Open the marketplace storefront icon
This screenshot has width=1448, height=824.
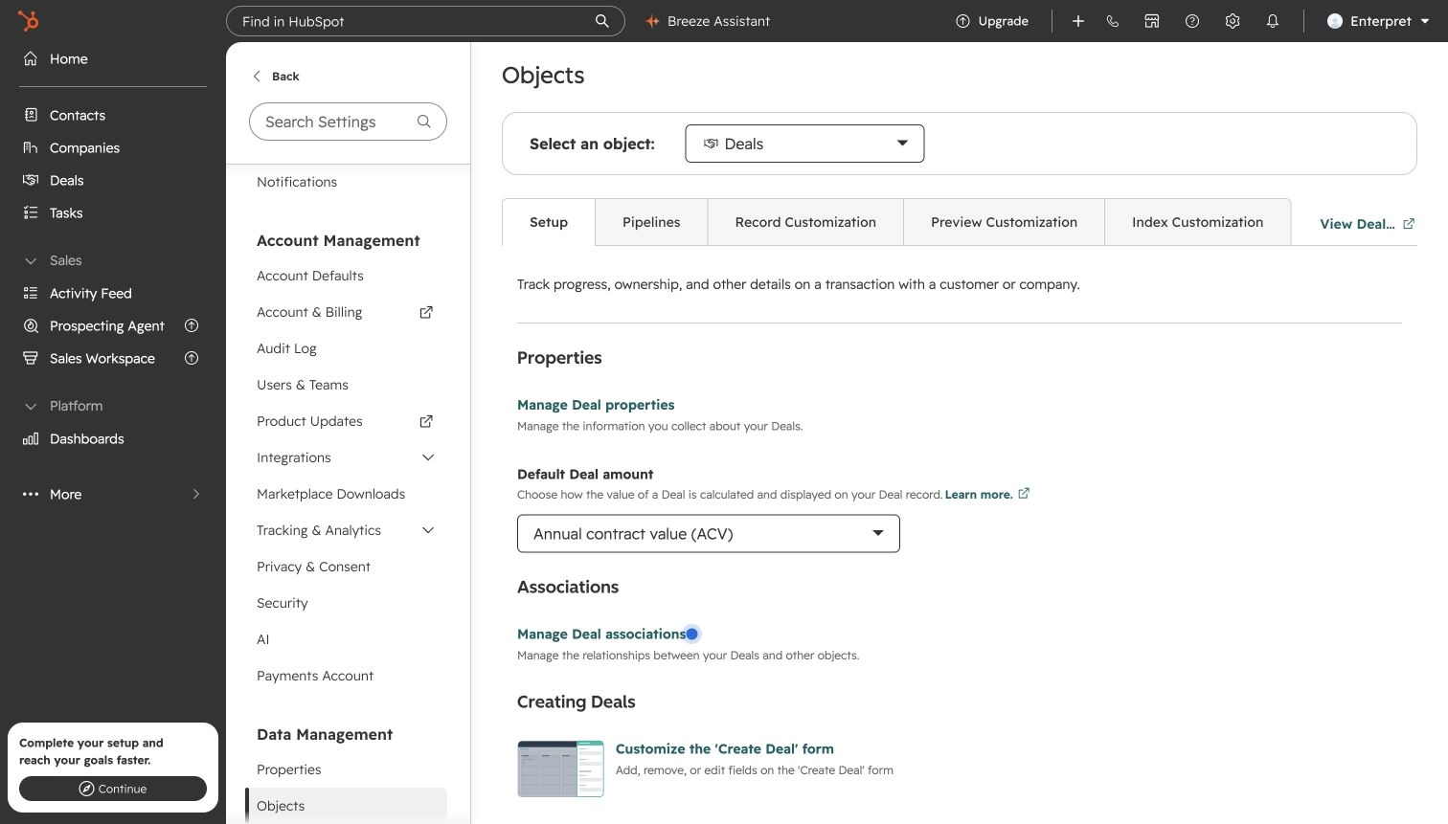[x=1152, y=21]
